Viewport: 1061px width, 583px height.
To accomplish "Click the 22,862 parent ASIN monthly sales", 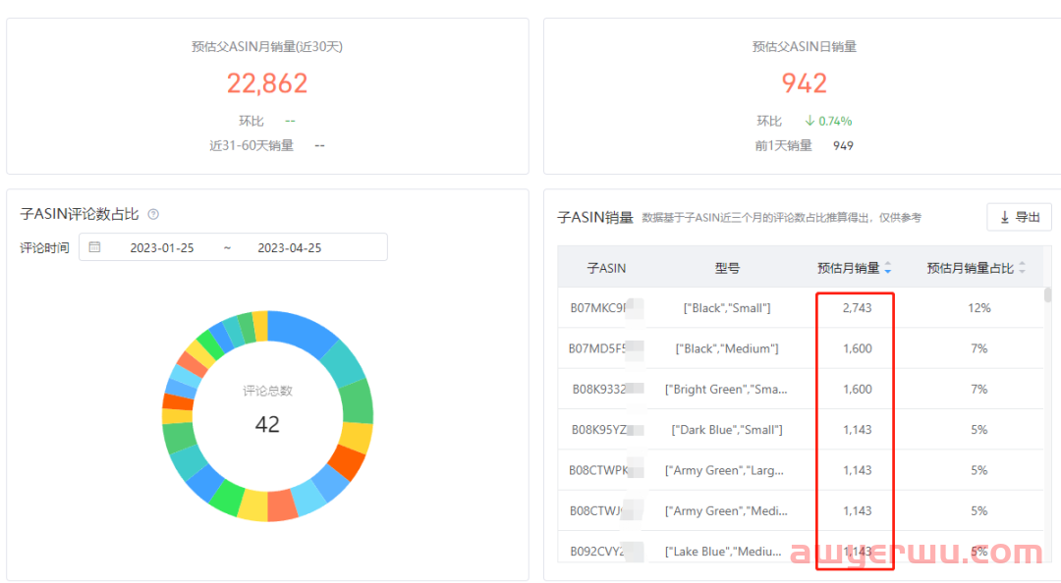I will [x=267, y=83].
